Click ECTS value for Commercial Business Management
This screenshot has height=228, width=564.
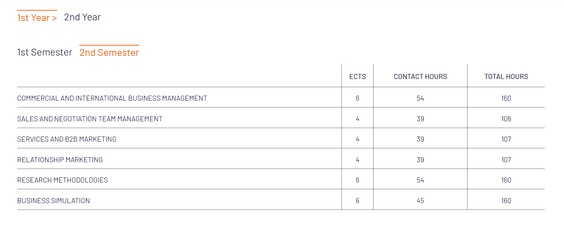click(357, 98)
